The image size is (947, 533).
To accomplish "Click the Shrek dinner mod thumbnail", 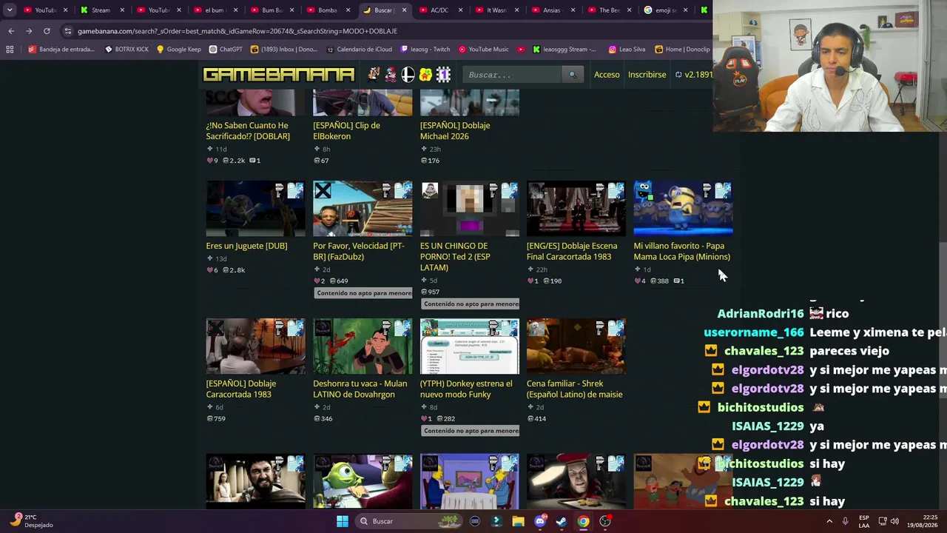I will 576,346.
